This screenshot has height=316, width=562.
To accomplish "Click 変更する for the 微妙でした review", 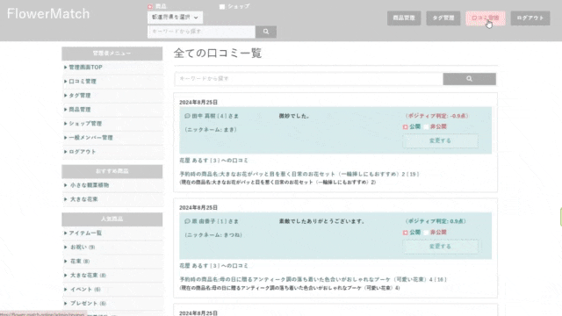I will (x=440, y=140).
